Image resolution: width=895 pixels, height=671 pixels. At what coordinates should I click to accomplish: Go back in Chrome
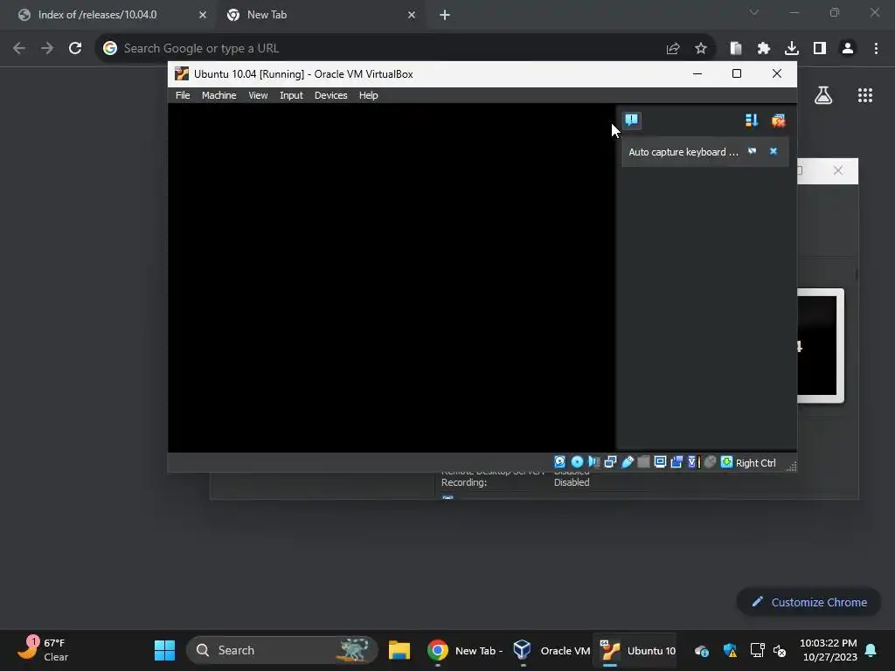click(x=19, y=49)
